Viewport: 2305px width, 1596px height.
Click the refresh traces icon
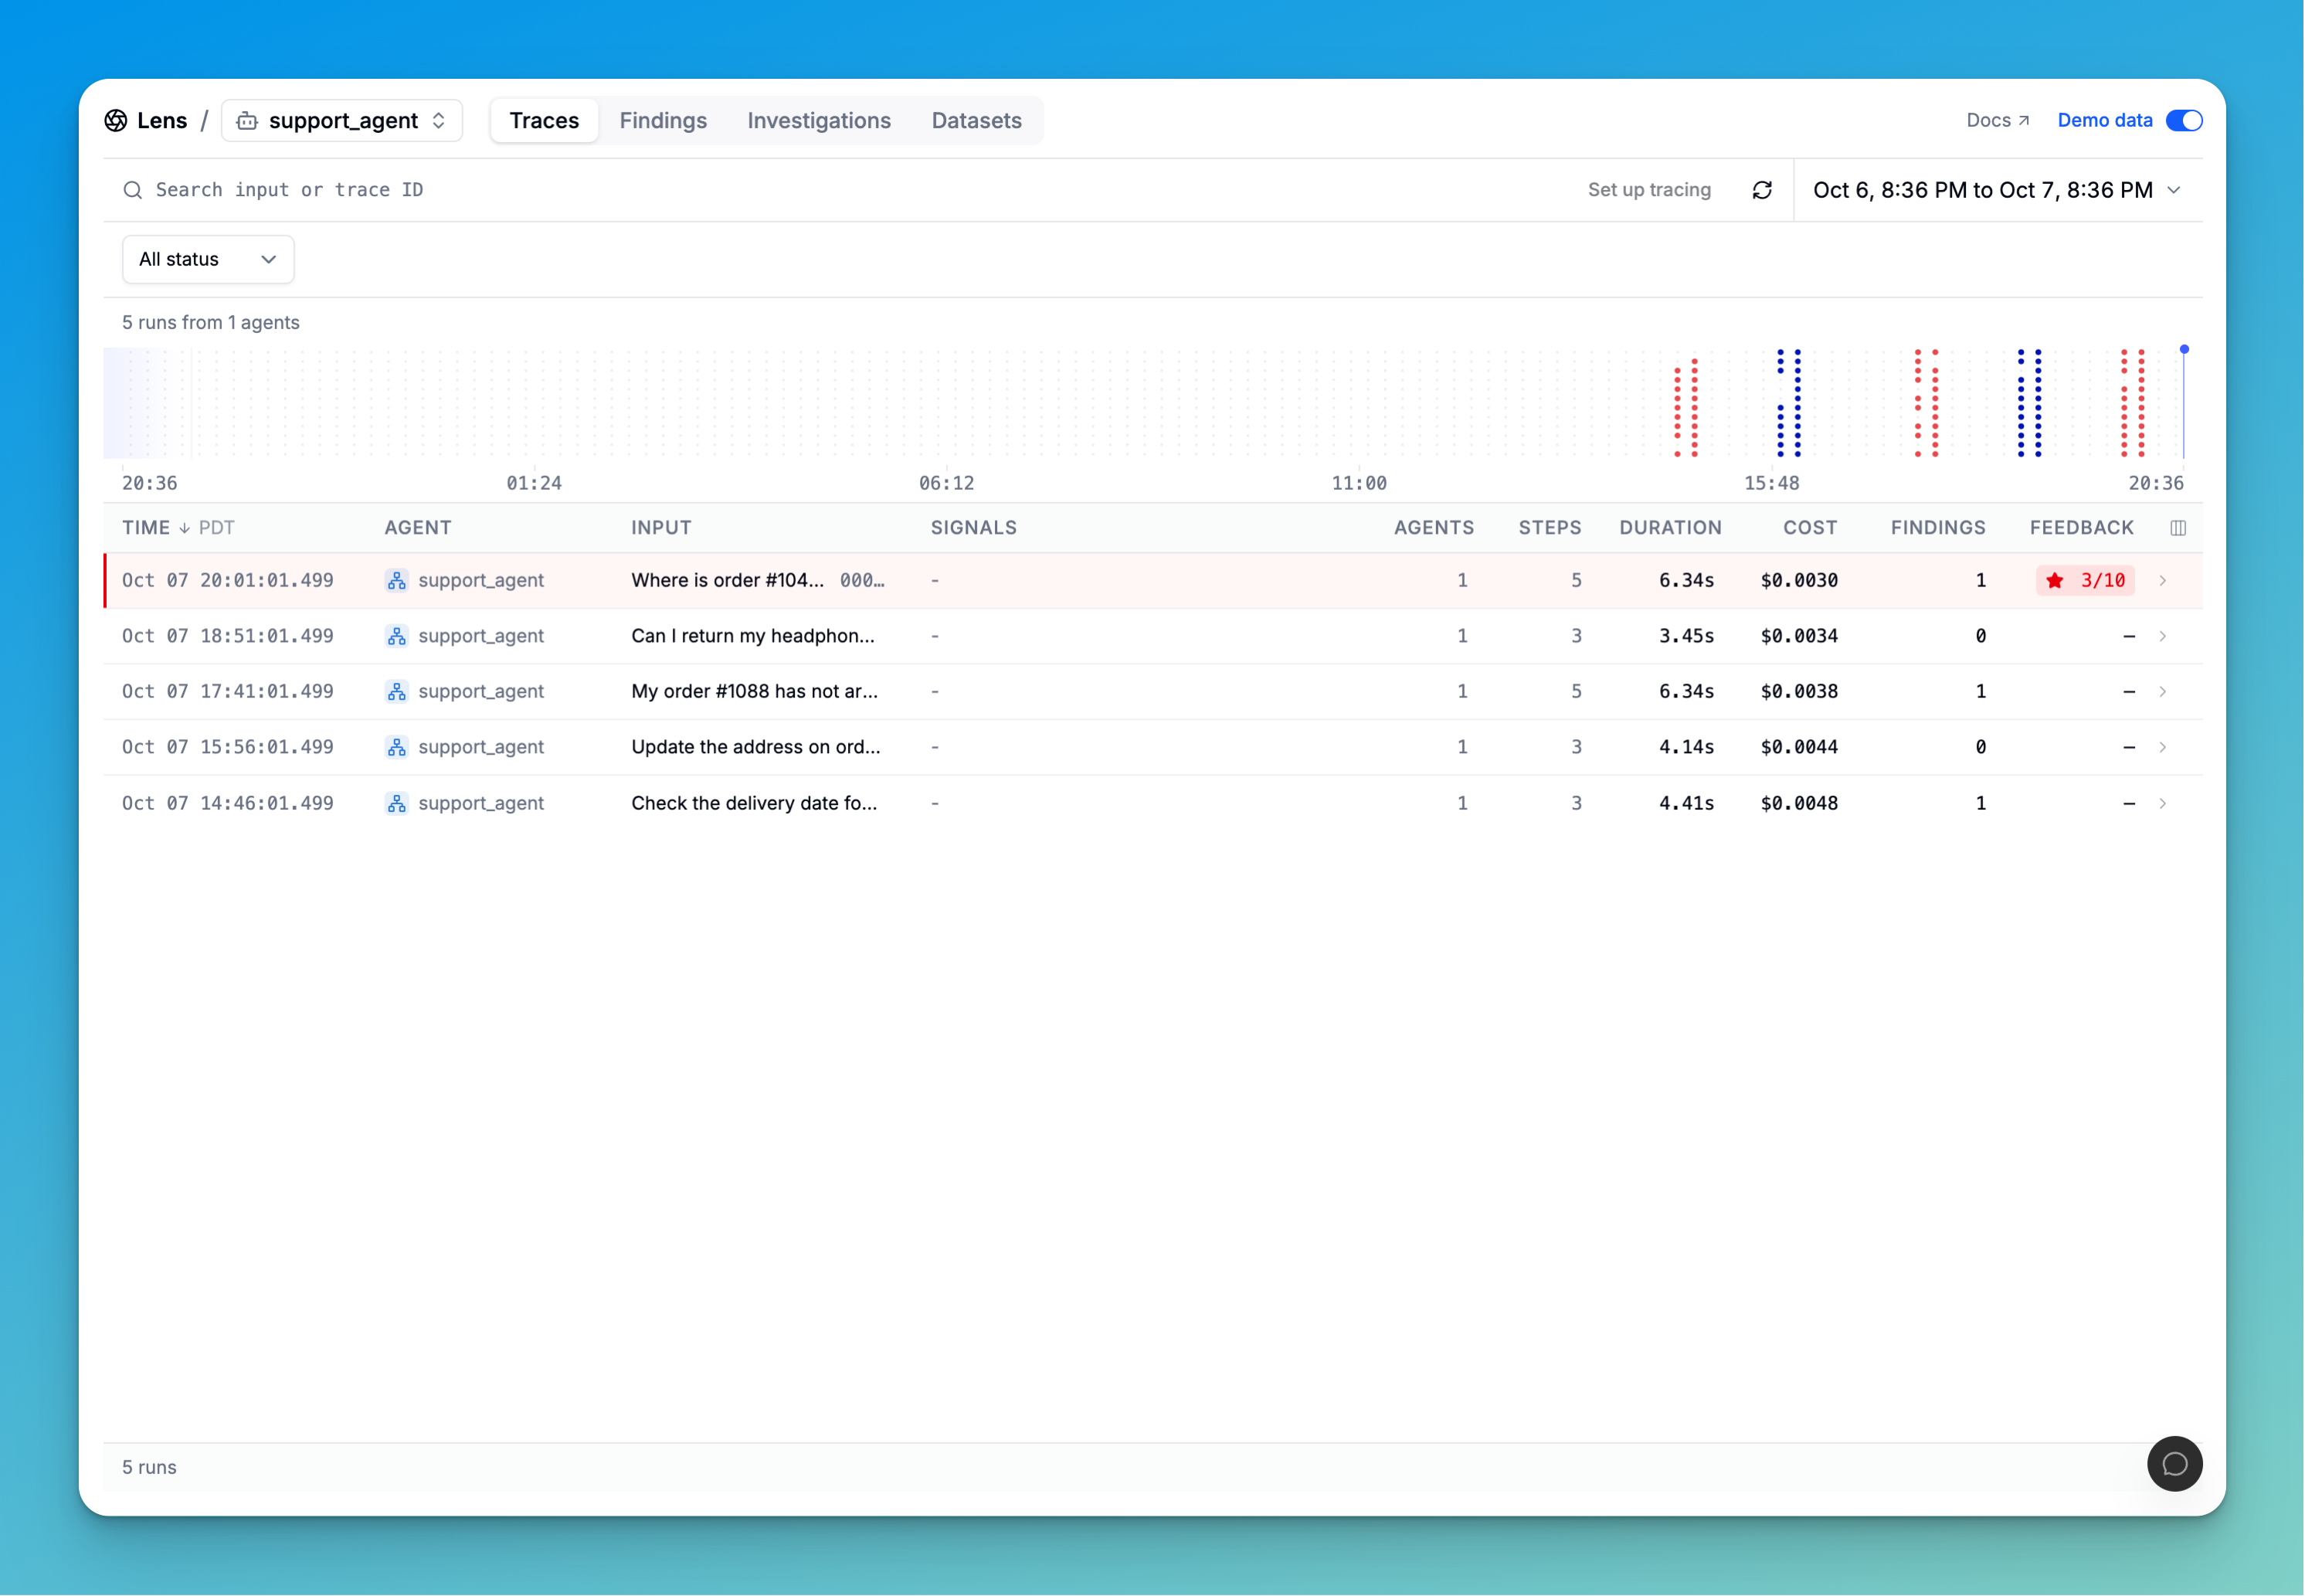[1762, 190]
